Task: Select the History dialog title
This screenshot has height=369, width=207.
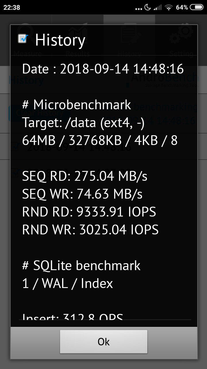Action: click(60, 40)
